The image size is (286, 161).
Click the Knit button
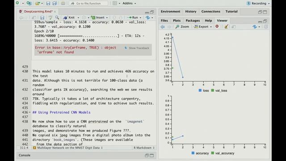(x=69, y=17)
